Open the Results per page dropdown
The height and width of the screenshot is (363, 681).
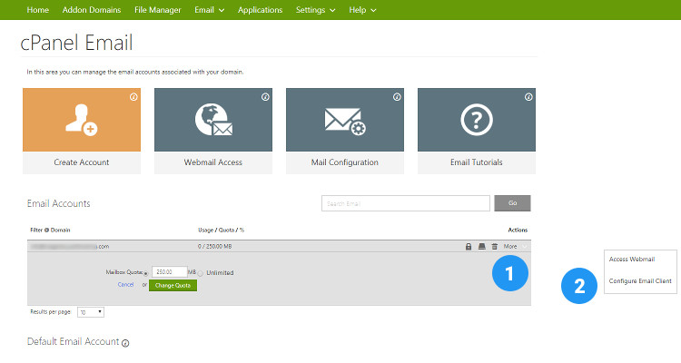(91, 312)
